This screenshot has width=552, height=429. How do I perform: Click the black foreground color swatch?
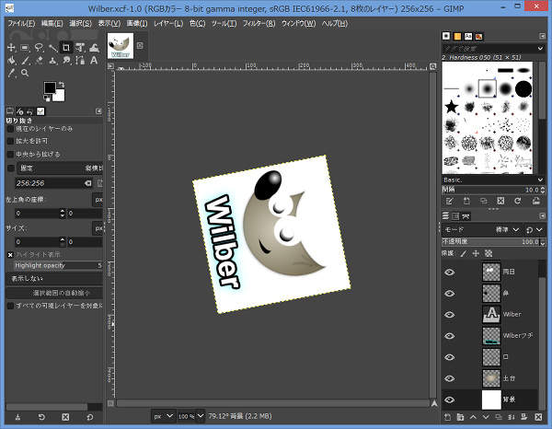[x=51, y=87]
